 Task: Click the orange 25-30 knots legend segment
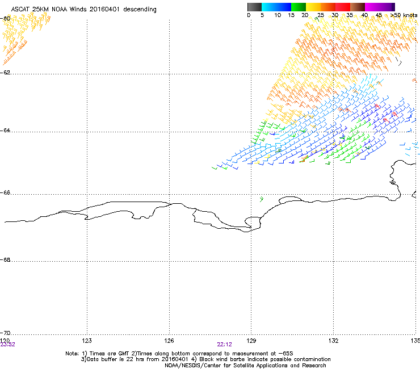[328, 7]
